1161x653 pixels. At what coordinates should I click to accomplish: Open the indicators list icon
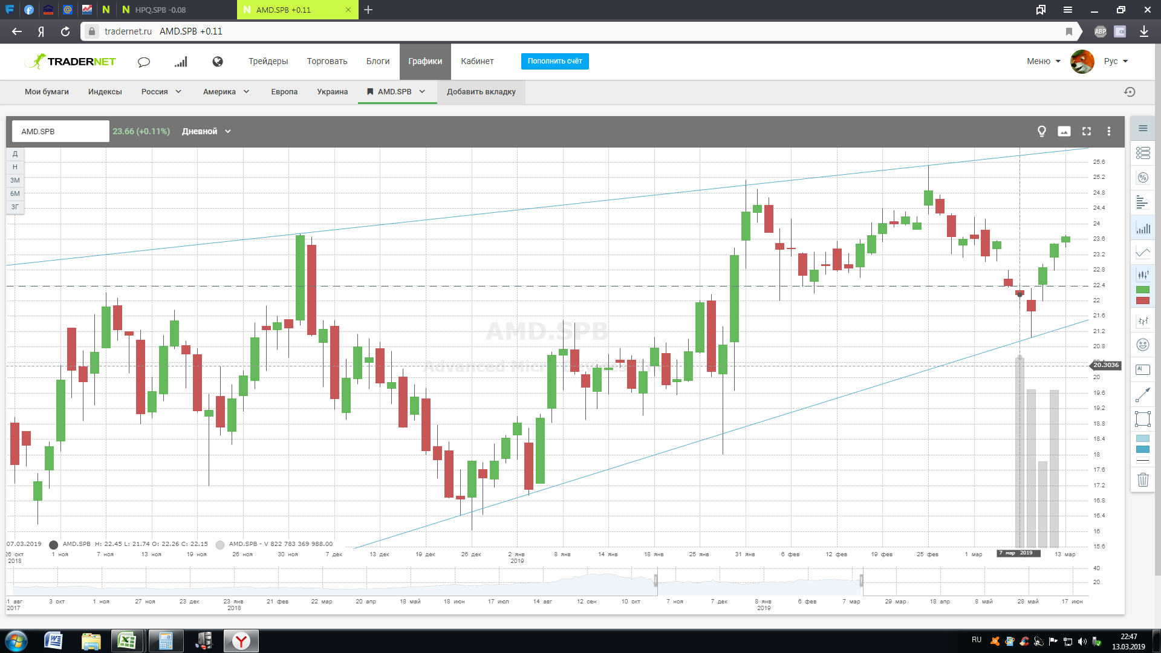pyautogui.click(x=1143, y=153)
